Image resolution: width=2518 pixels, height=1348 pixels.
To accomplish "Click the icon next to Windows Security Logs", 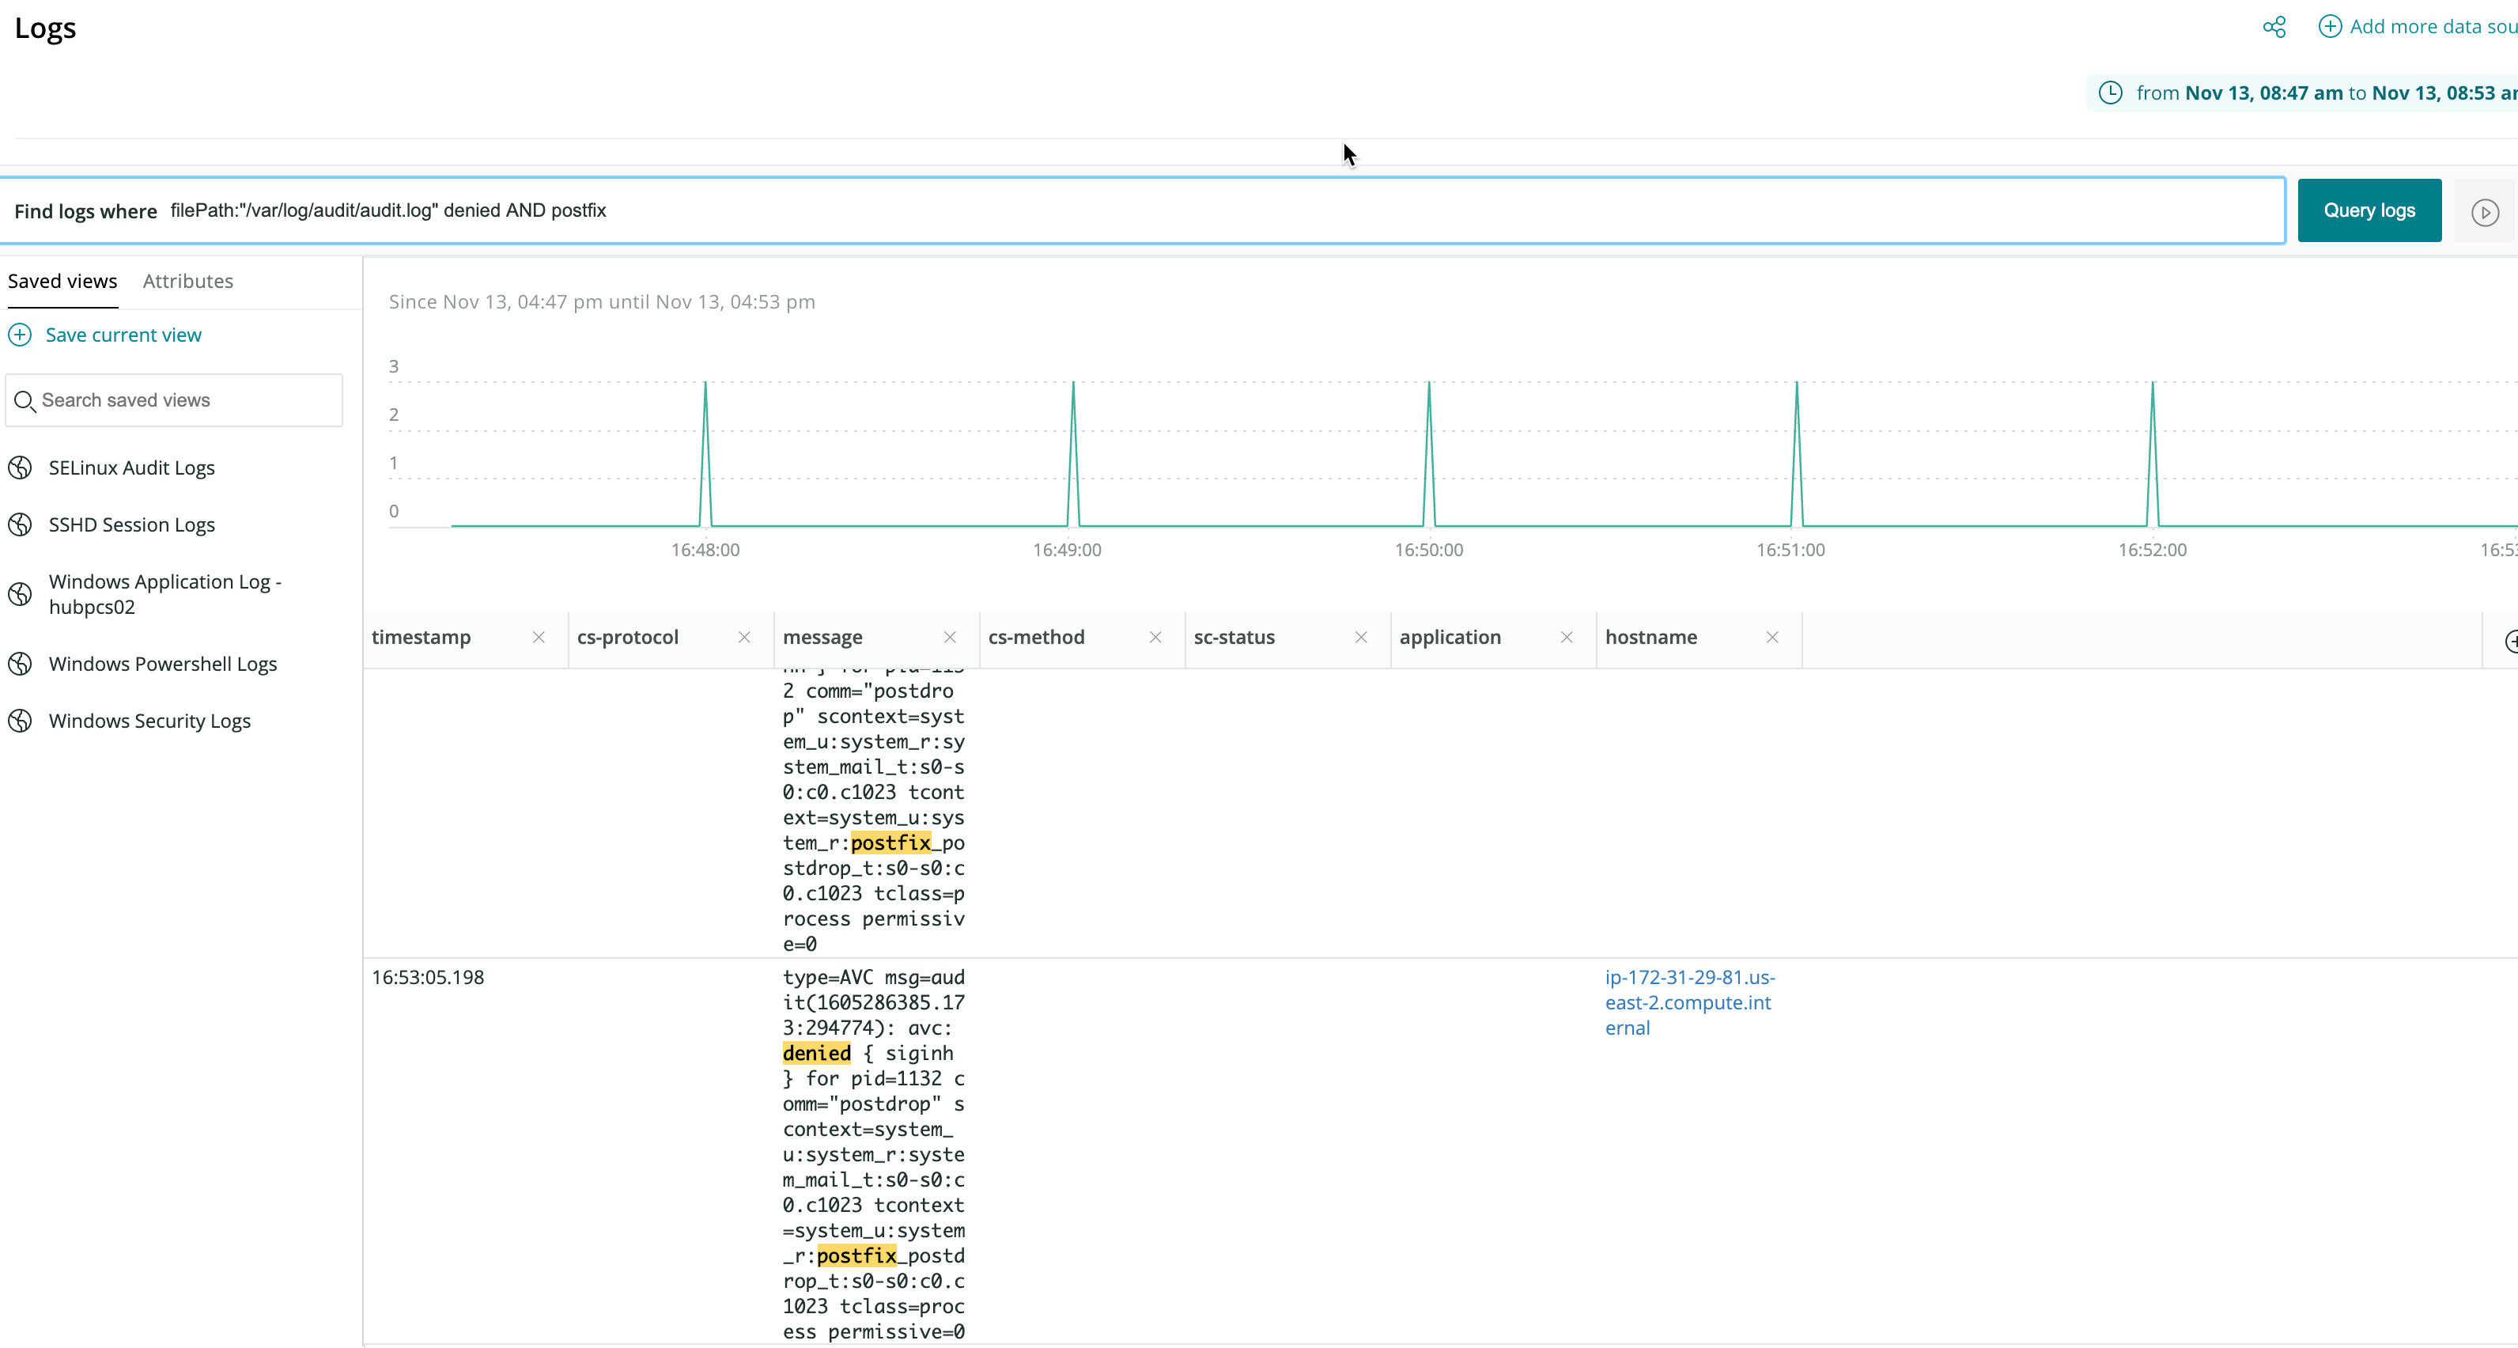I will pyautogui.click(x=21, y=721).
